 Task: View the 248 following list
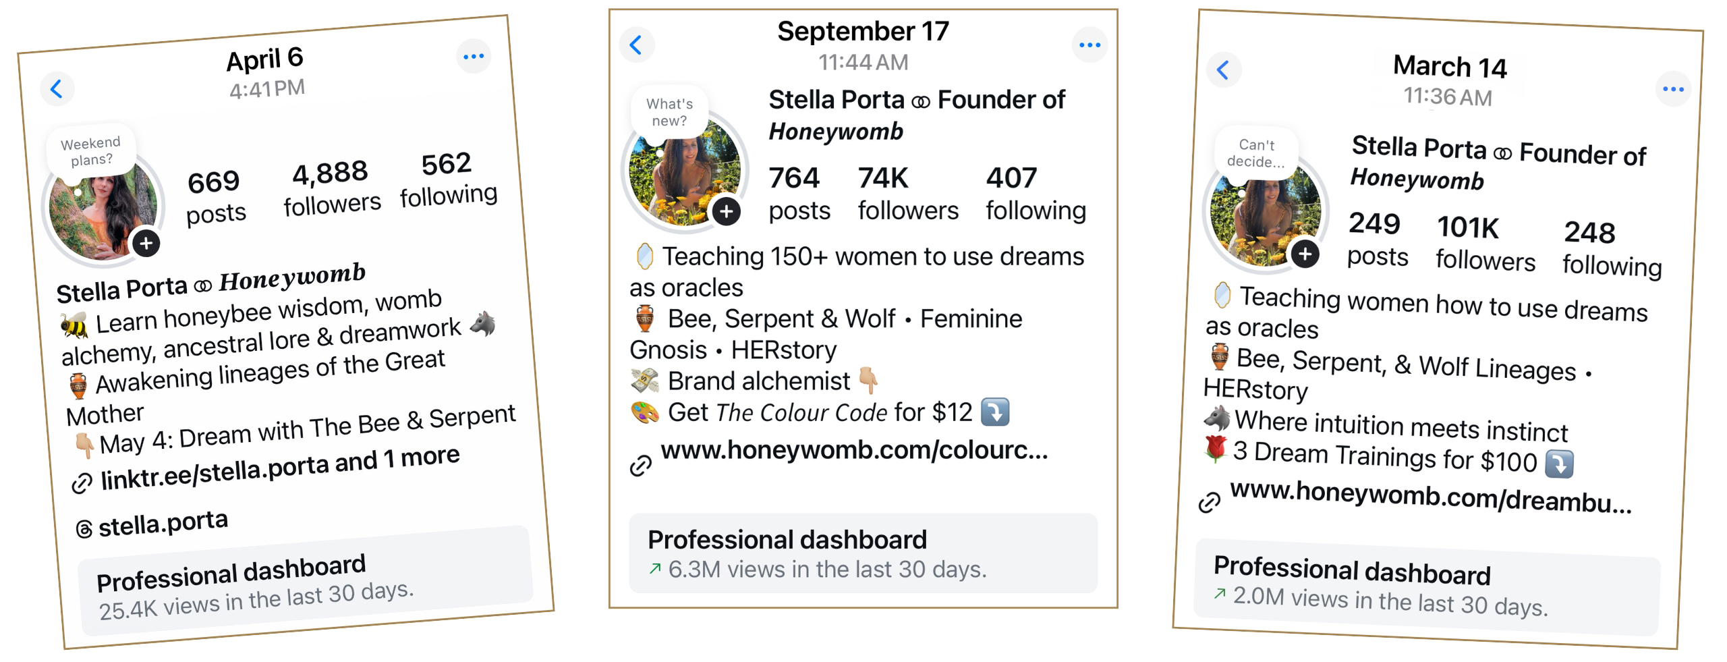click(x=1612, y=249)
